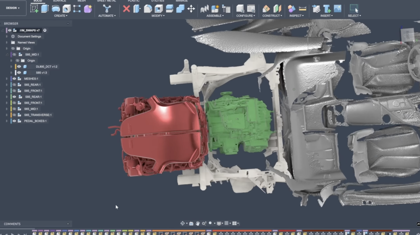This screenshot has width=420, height=235.
Task: Open the Design workspace dropdown
Action: pos(13,8)
